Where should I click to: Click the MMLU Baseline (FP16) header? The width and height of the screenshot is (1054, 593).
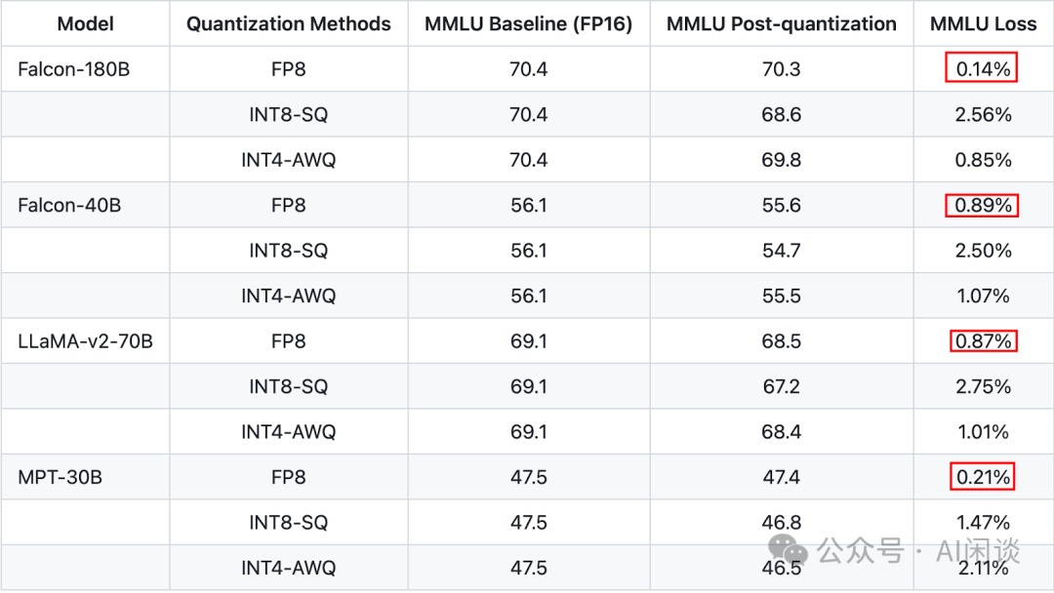point(528,24)
